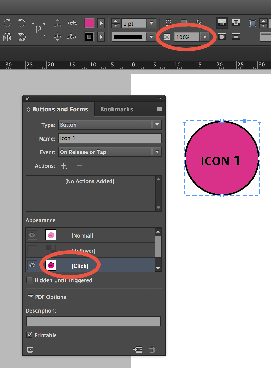Click the Appearance list scroll-down arrow

click(x=158, y=268)
